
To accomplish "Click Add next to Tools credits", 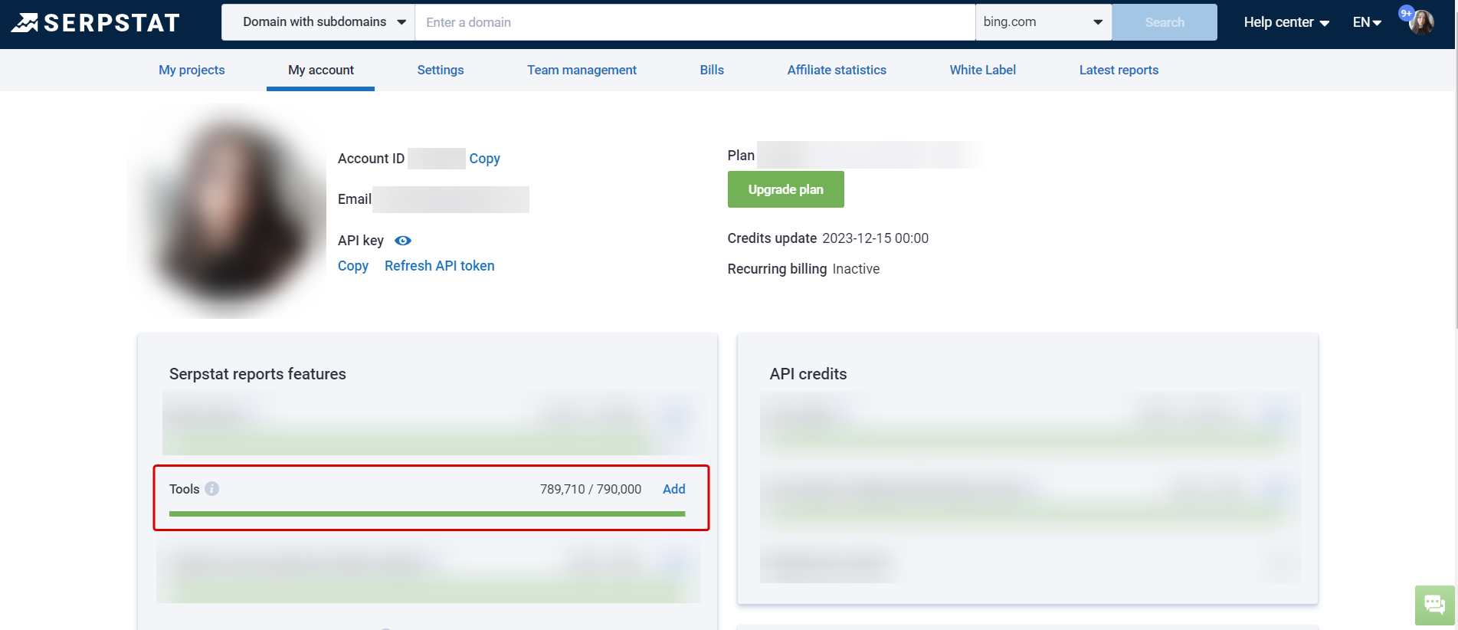I will (674, 489).
